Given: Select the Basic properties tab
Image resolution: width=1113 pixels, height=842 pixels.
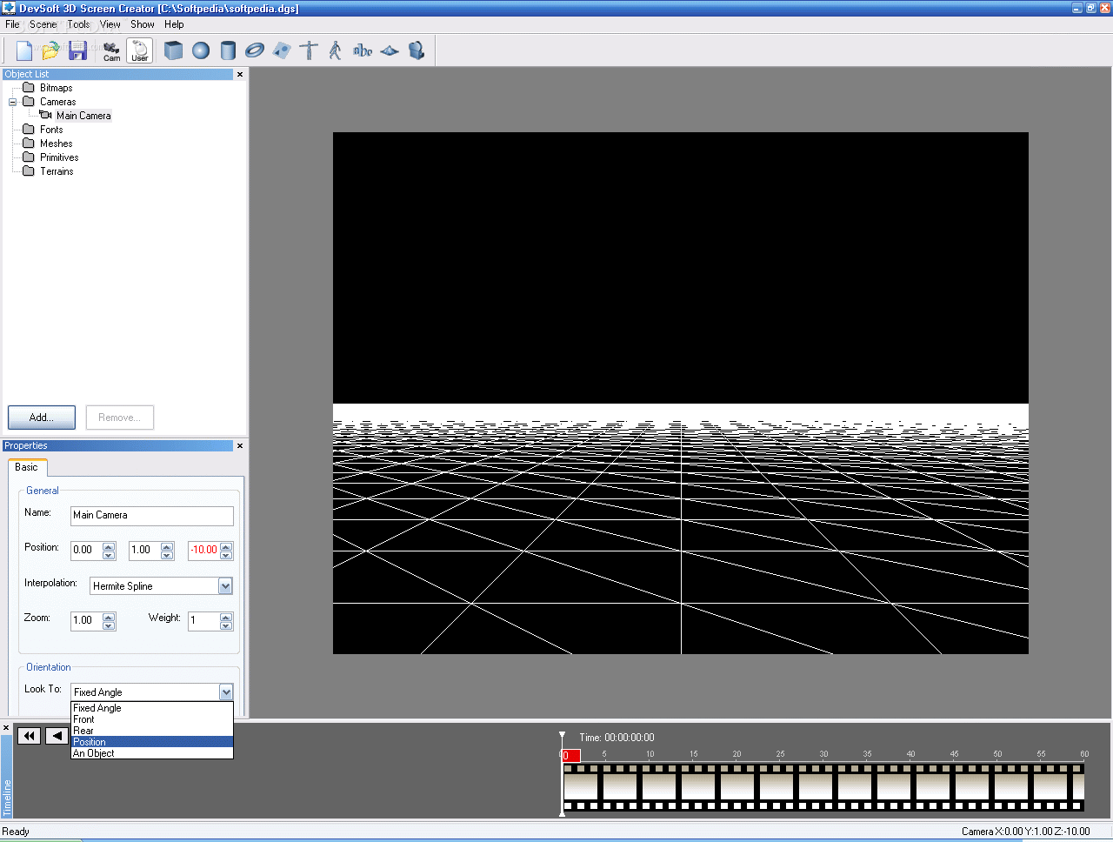Looking at the screenshot, I should 27,467.
